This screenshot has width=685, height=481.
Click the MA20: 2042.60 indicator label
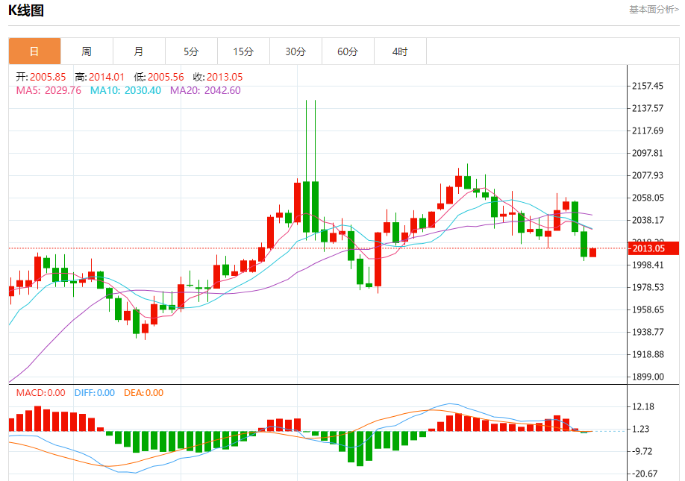coord(205,90)
